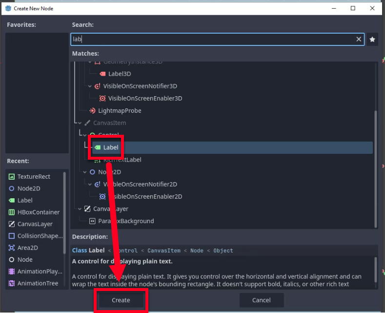Click the Area2D icon in Recent
Viewport: 385px width, 313px height.
tap(12, 248)
